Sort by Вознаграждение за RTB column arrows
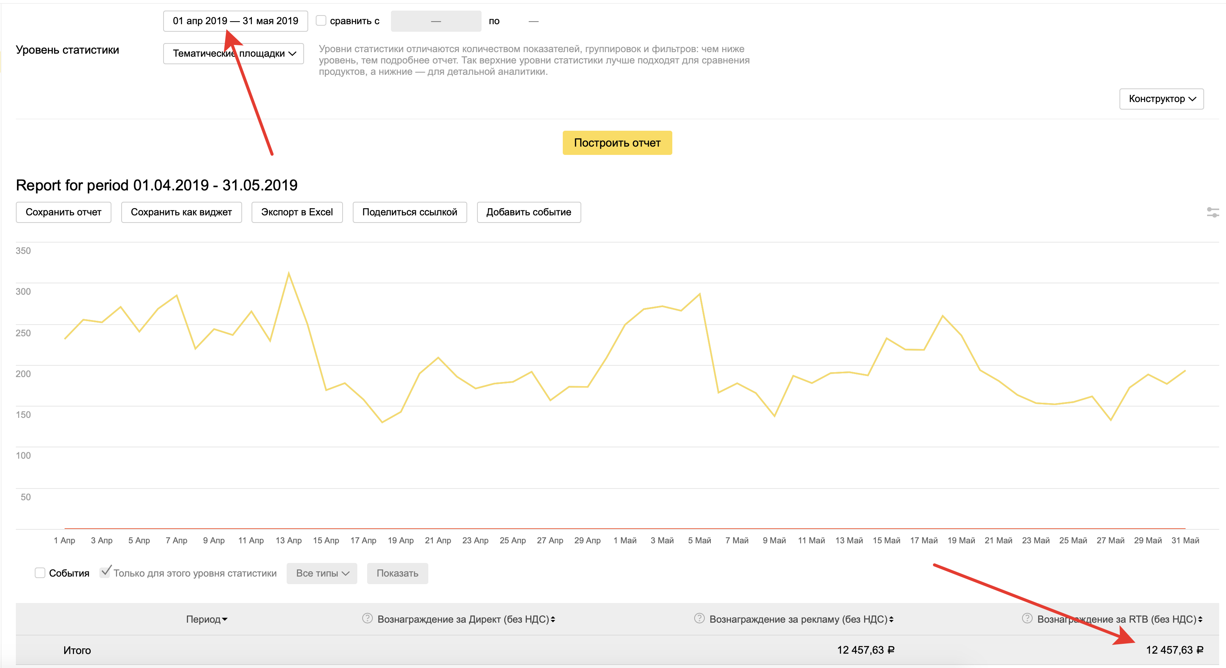 1200,619
